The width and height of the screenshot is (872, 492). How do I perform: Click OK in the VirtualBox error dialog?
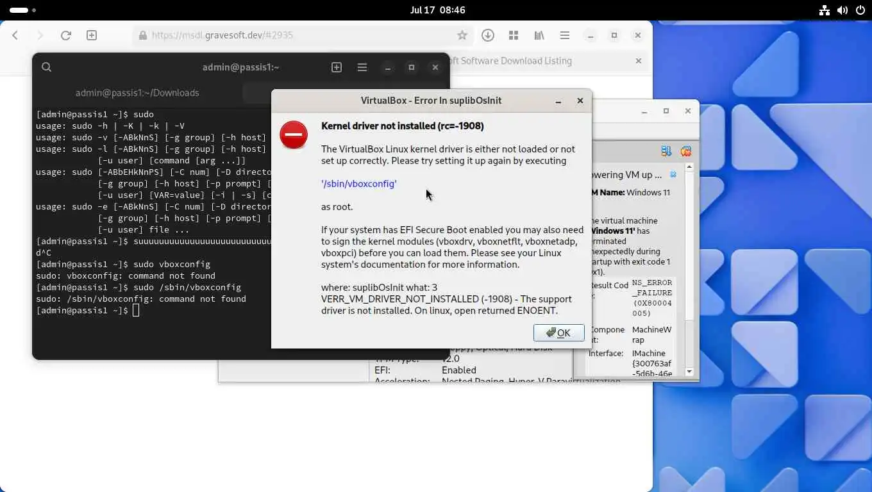[558, 332]
